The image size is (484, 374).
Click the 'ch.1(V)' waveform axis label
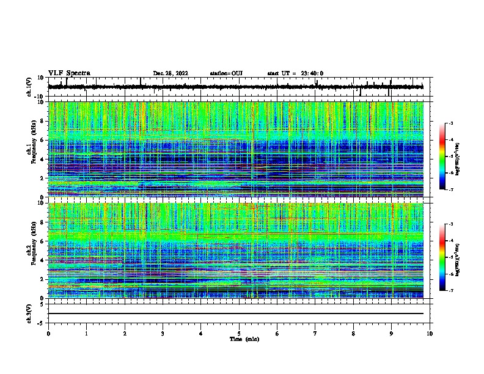click(x=29, y=87)
